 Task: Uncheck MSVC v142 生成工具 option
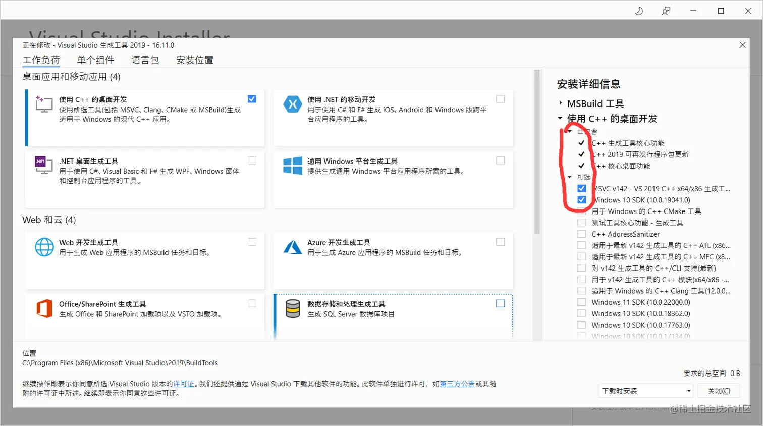582,188
